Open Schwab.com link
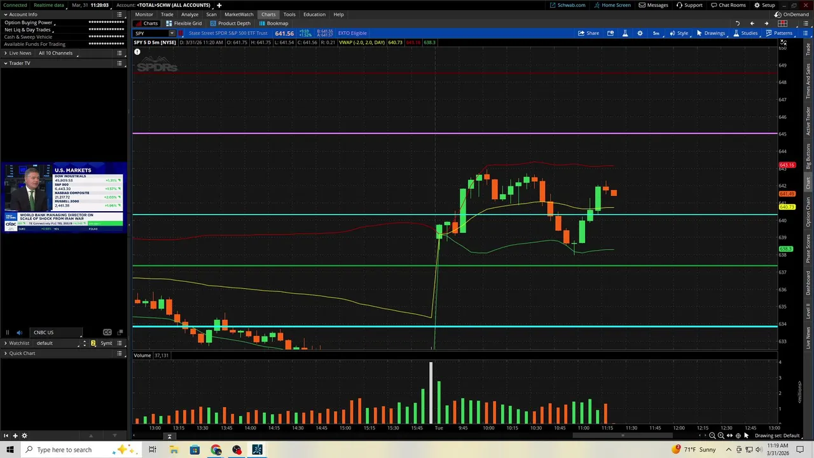 (567, 5)
